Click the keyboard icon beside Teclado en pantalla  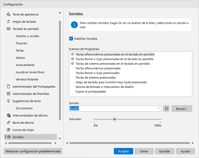(9, 29)
